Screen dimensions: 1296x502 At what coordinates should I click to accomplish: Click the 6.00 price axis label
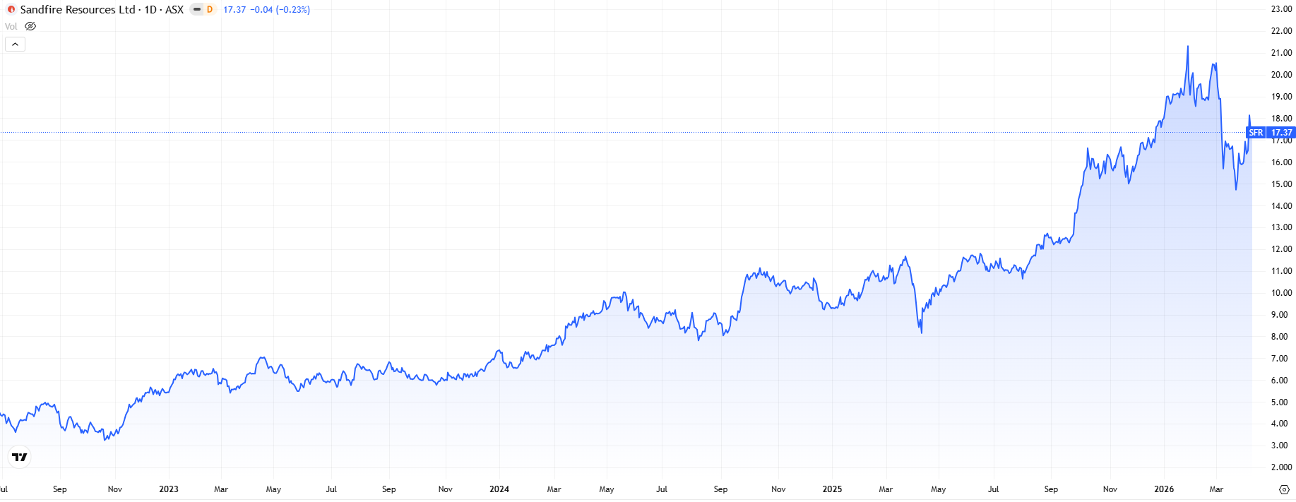point(1279,381)
